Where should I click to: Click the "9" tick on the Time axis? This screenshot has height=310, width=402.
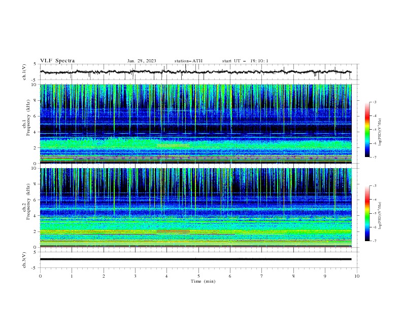pos(325,276)
